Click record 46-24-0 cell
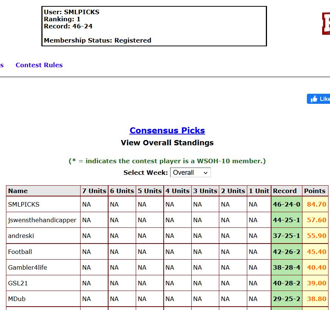The image size is (330, 310). pos(287,204)
